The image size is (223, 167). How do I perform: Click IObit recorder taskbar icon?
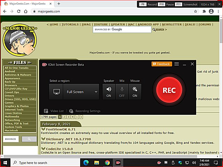click(x=118, y=162)
